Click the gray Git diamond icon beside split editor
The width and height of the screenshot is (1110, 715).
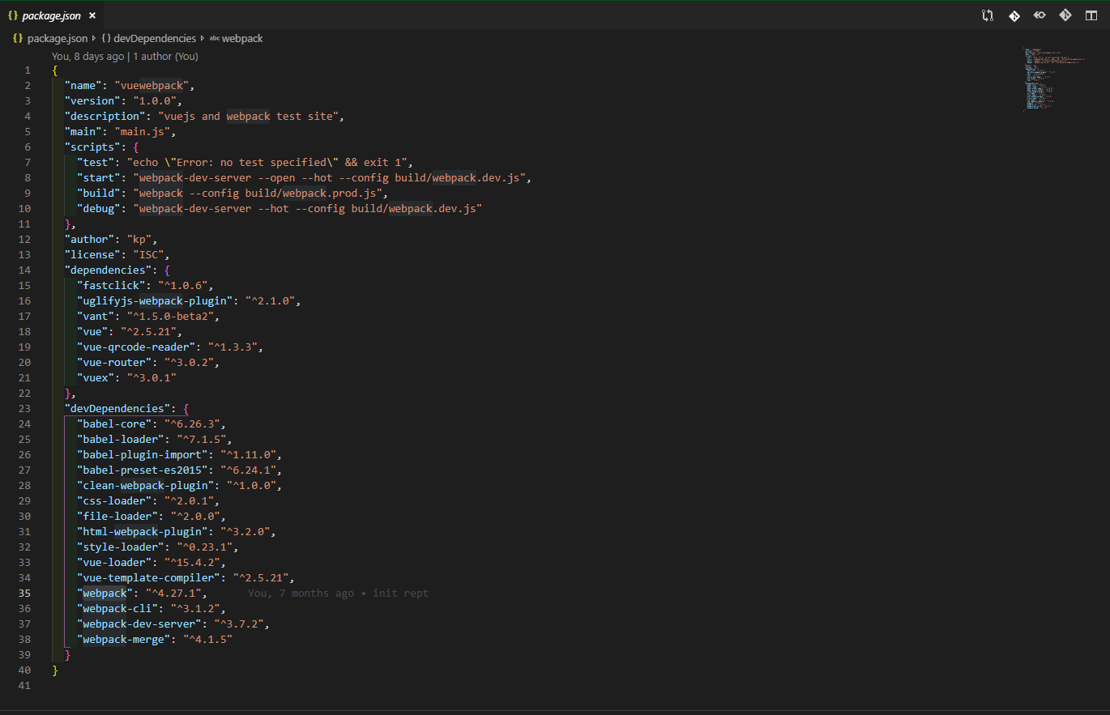coord(1065,15)
